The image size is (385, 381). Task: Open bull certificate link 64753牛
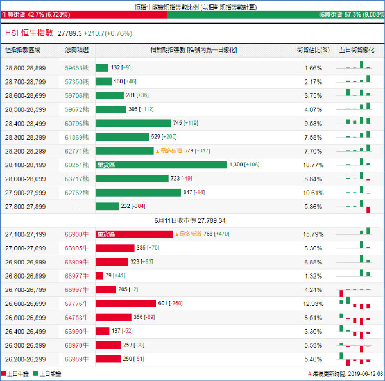tap(76, 318)
